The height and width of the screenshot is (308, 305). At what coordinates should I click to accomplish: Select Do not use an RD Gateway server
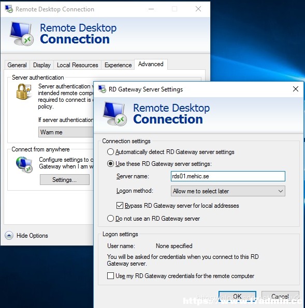pyautogui.click(x=110, y=219)
